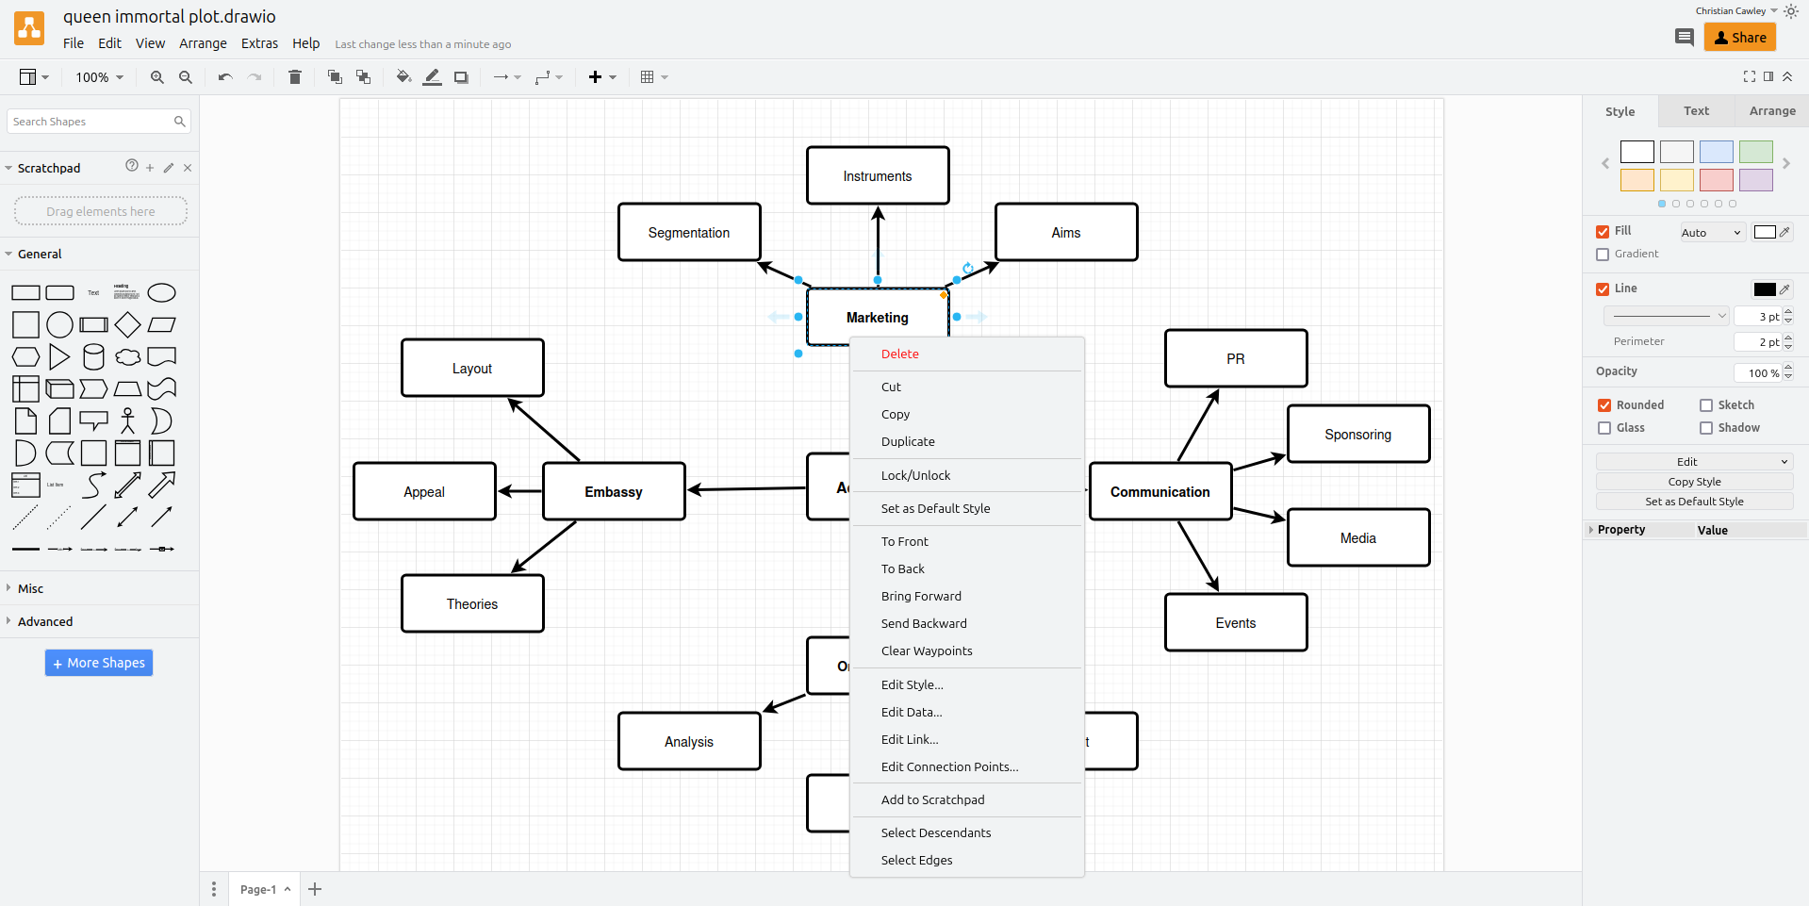
Task: Disable the Rounded style checkbox
Action: pos(1603,404)
